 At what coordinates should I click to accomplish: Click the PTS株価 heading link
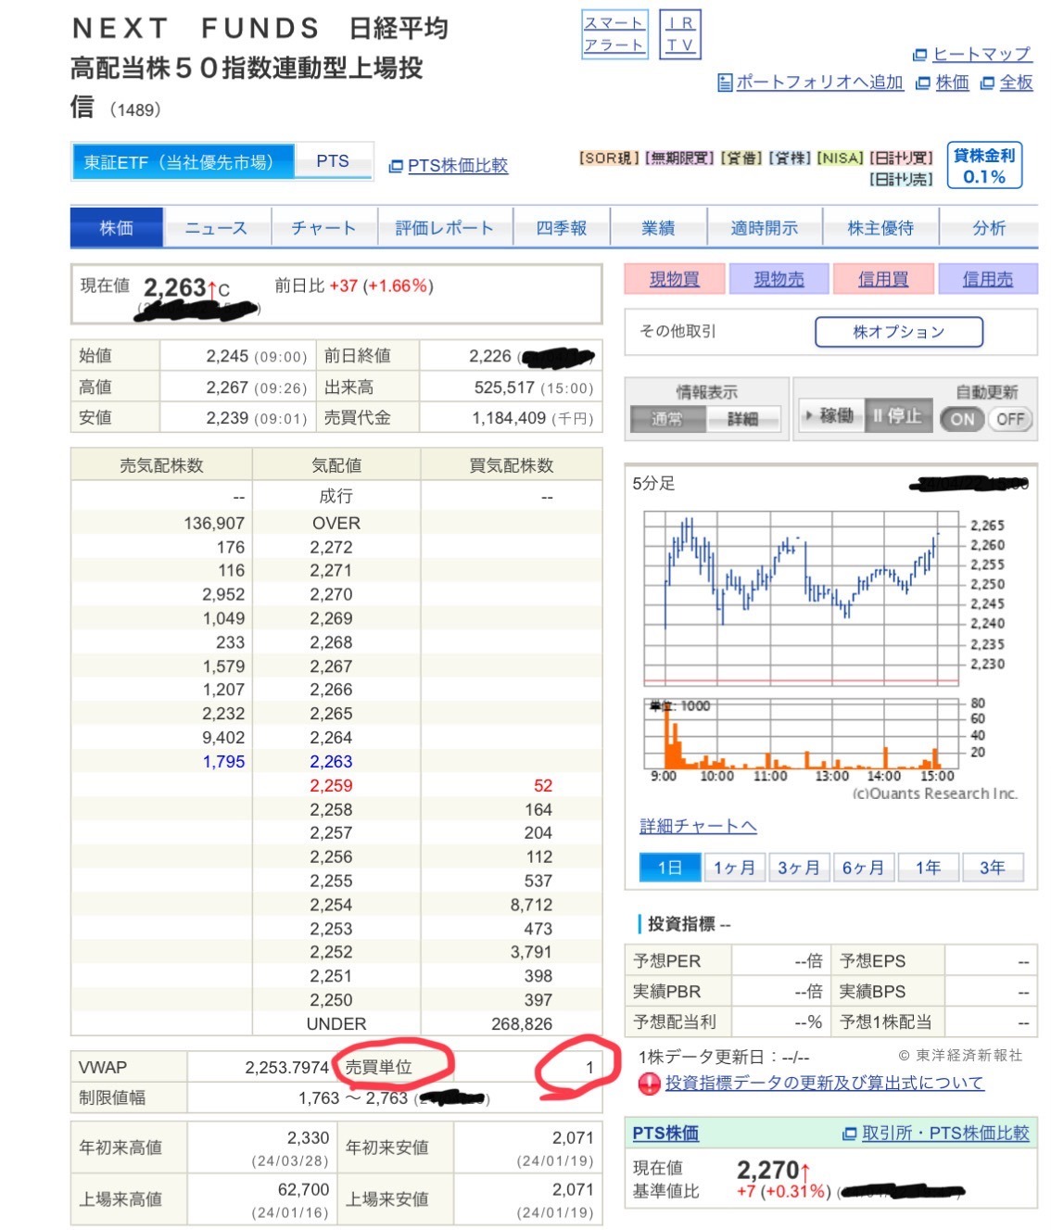[665, 1134]
